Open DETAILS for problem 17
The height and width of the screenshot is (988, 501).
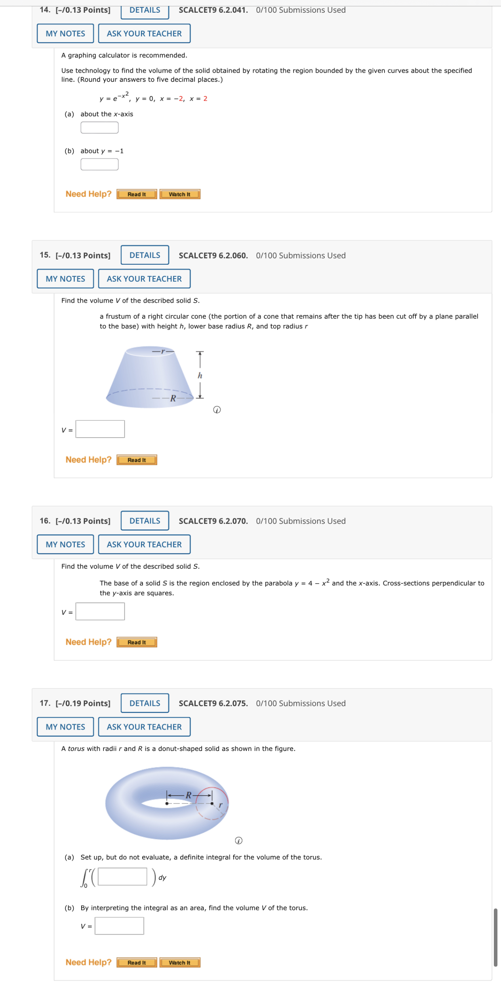tap(145, 703)
